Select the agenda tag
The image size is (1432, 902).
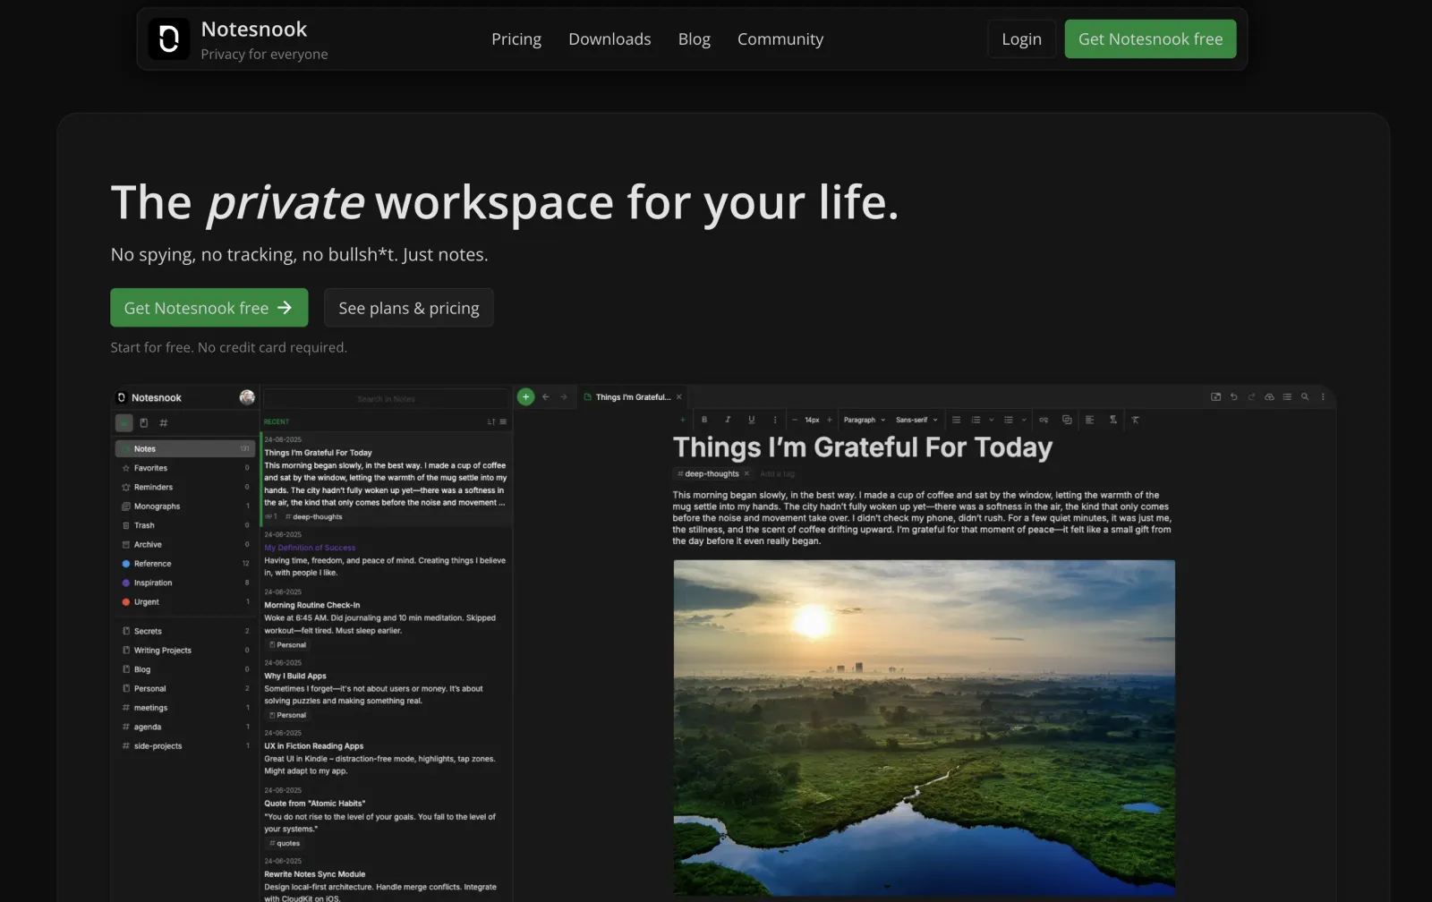pyautogui.click(x=185, y=727)
